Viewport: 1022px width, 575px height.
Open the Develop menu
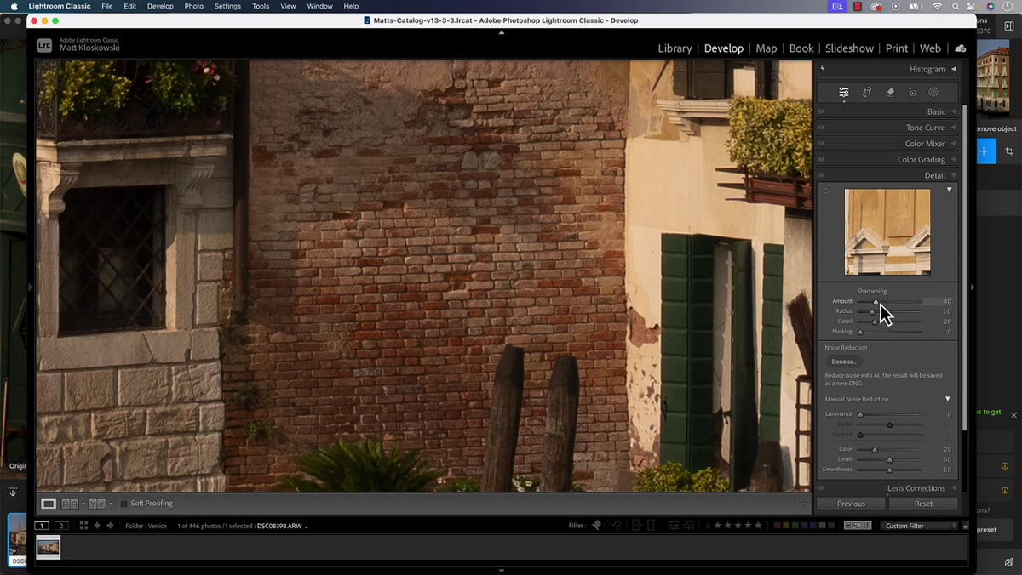[160, 6]
